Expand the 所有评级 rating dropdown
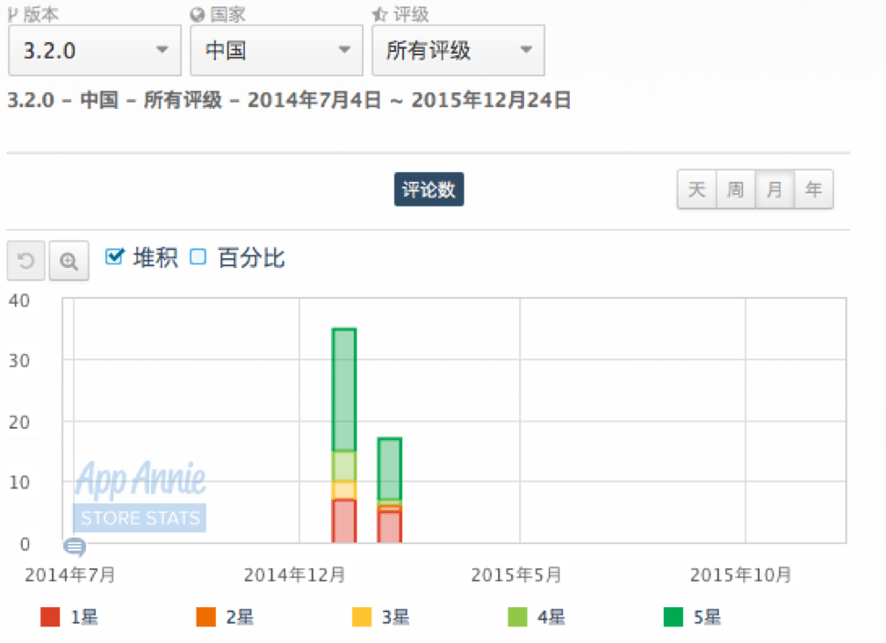Viewport: 886px width, 643px height. click(458, 50)
